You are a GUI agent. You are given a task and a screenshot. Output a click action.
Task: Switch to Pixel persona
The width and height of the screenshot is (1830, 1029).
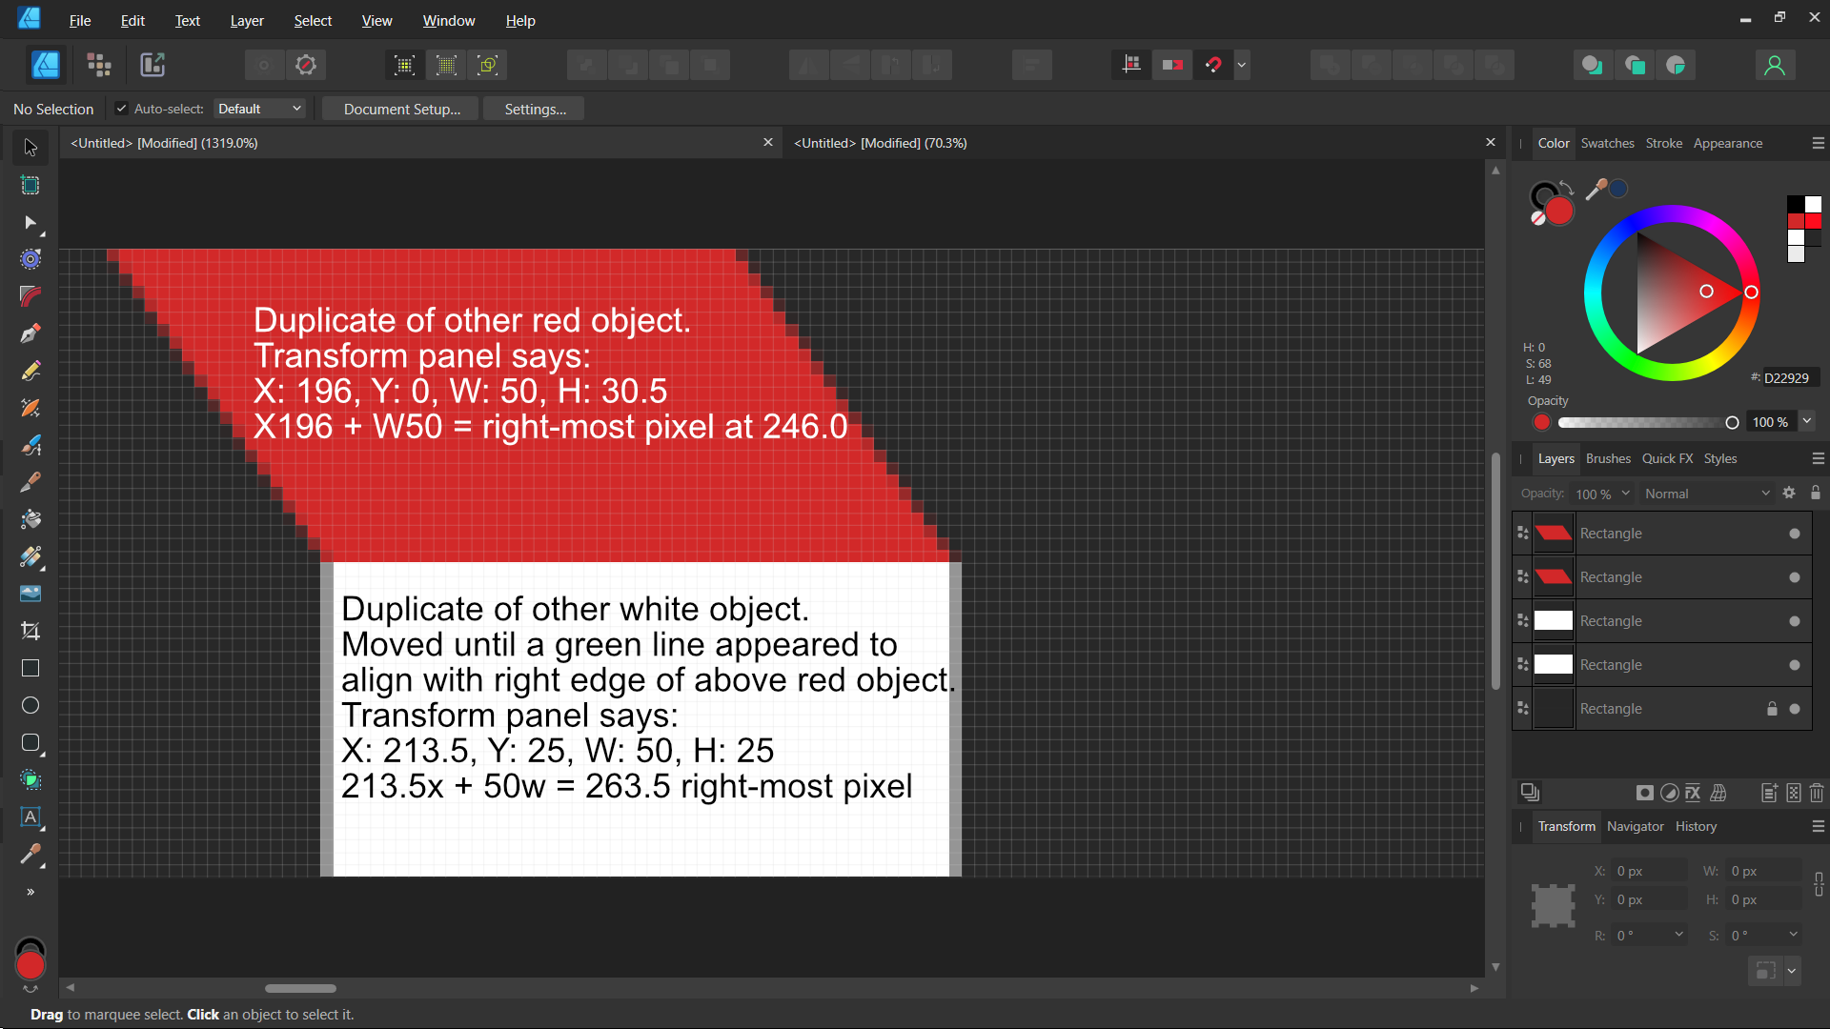(99, 65)
